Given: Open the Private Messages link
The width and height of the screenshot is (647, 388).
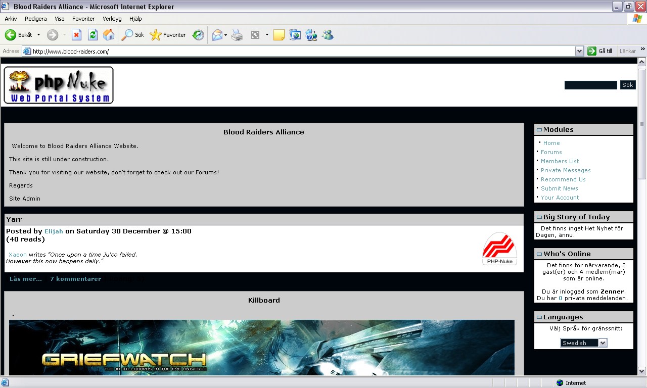Looking at the screenshot, I should pyautogui.click(x=566, y=170).
